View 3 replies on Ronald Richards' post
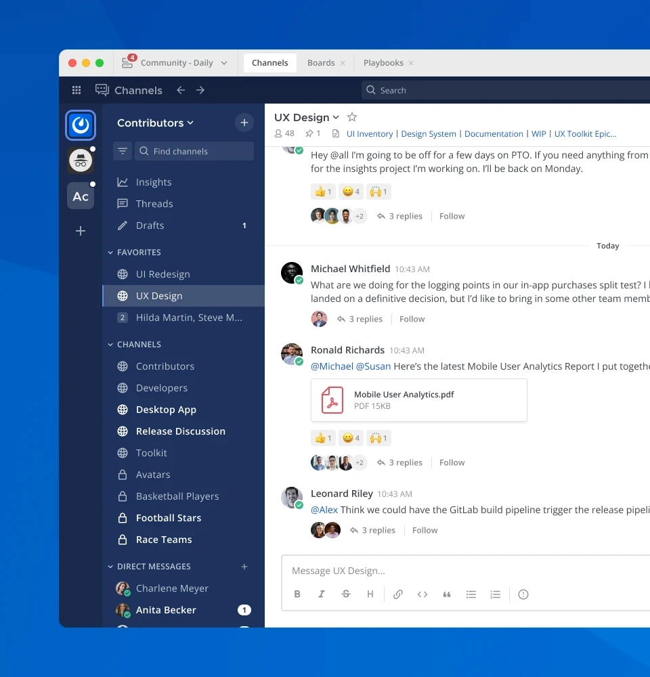The height and width of the screenshot is (677, 650). 400,462
